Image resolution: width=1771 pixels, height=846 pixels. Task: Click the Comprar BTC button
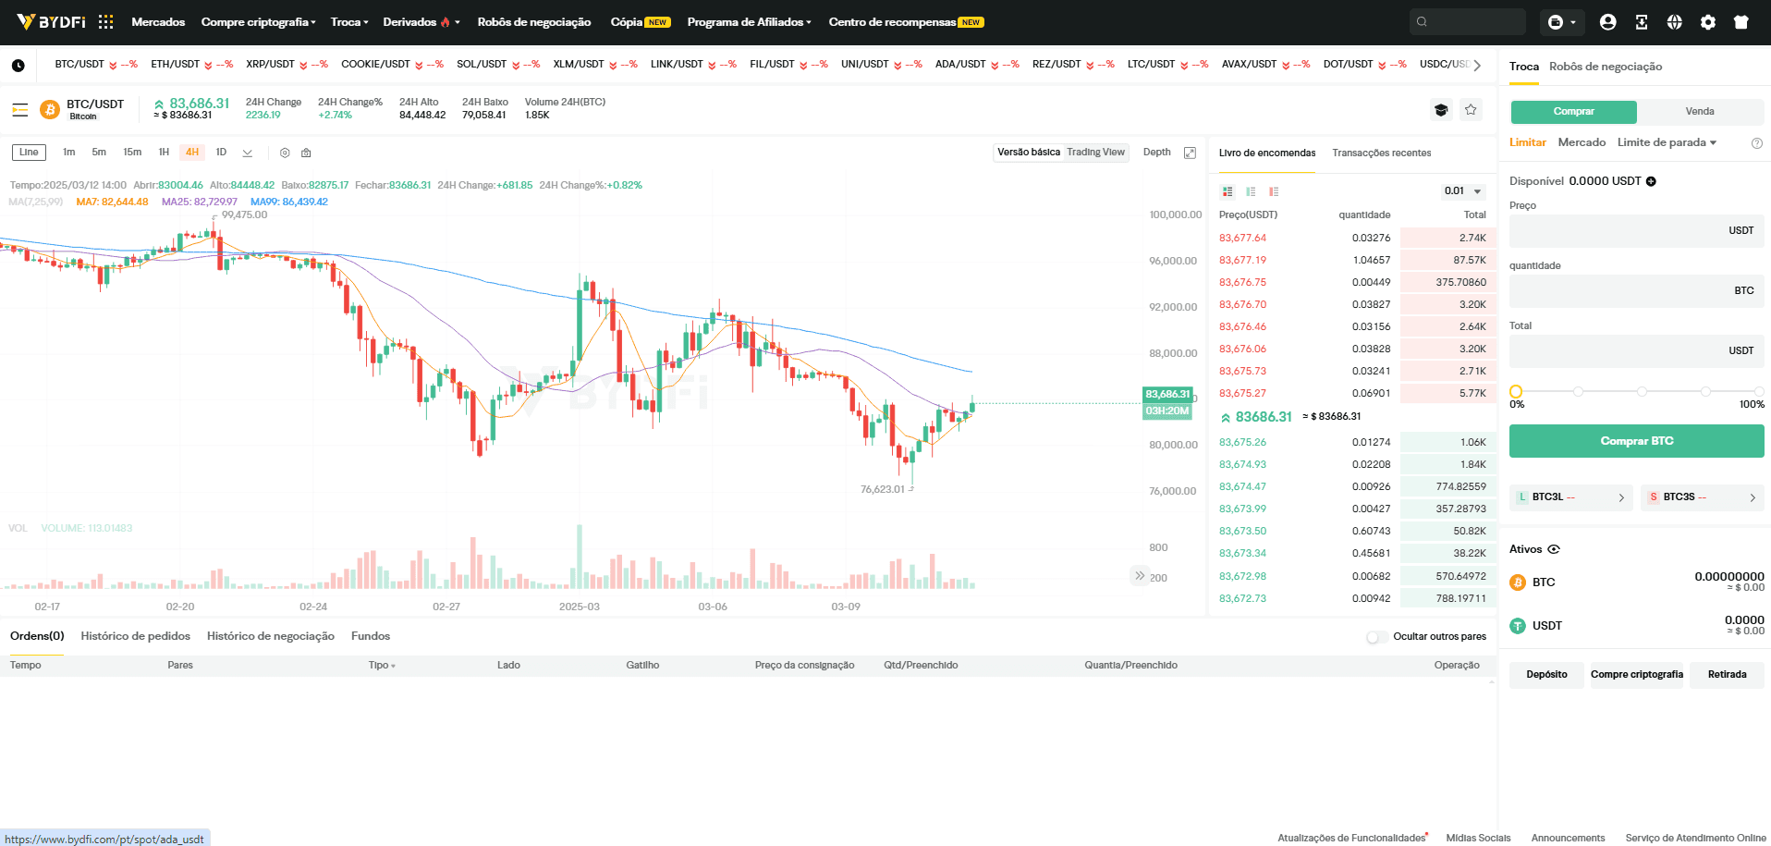coord(1637,441)
